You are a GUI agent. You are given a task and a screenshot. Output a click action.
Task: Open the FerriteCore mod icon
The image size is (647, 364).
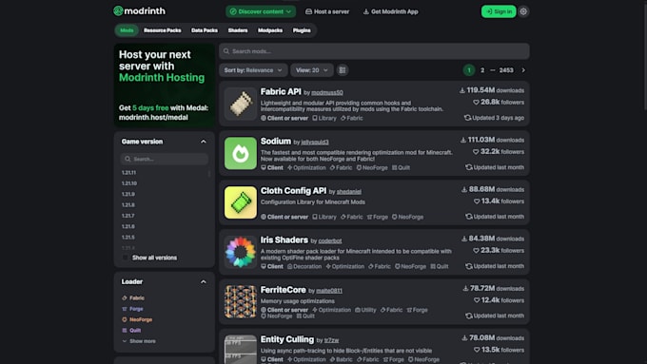pos(241,301)
